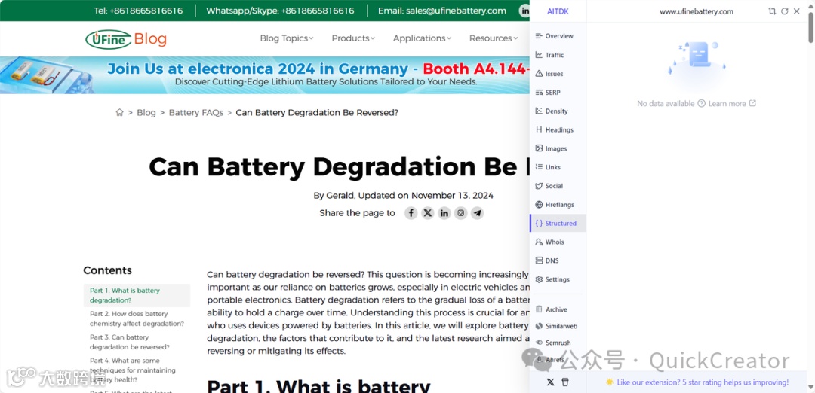Share the page on Facebook
The height and width of the screenshot is (393, 815).
coord(411,213)
